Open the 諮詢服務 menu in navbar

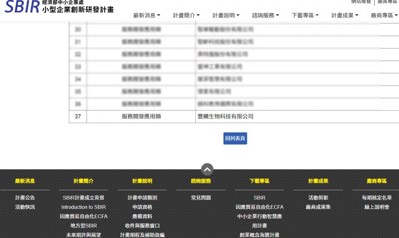coord(265,16)
